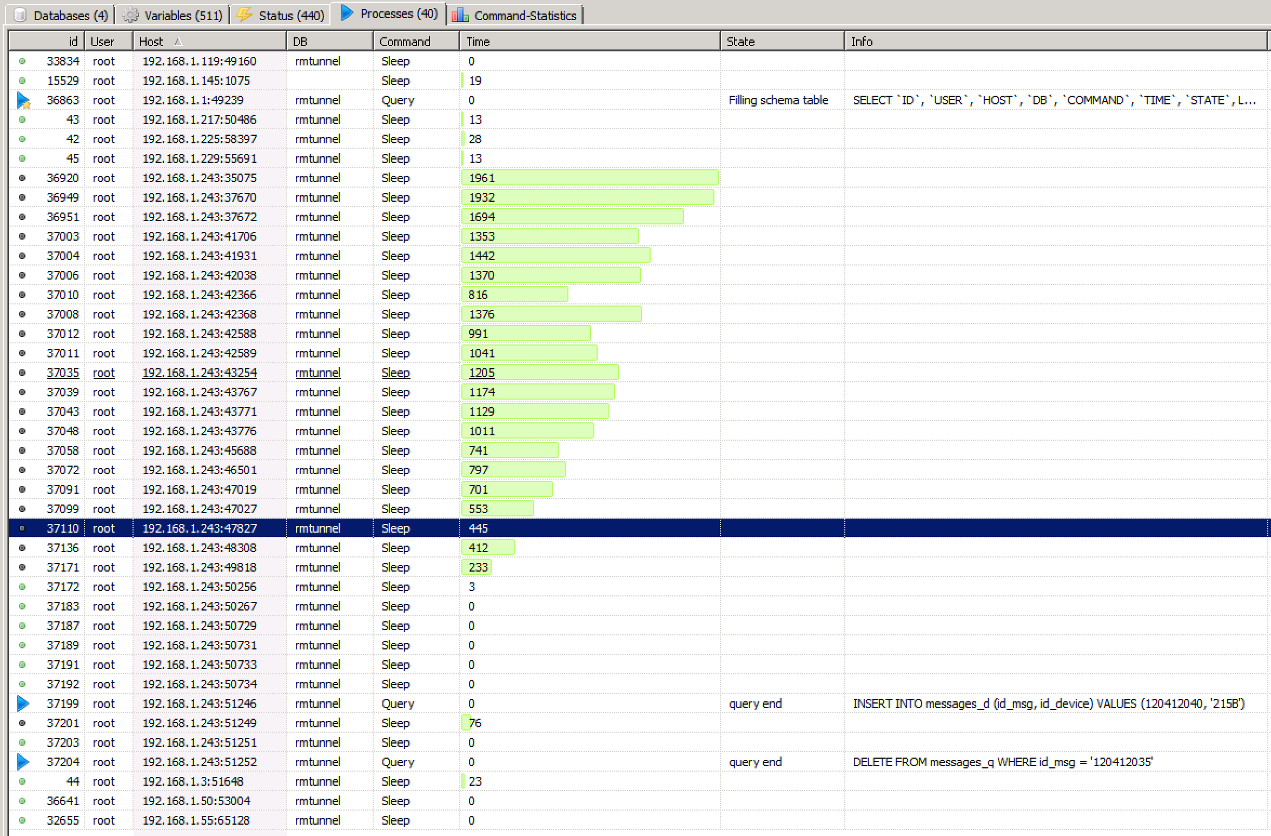Click underlined process id 37035 link

pyautogui.click(x=63, y=373)
